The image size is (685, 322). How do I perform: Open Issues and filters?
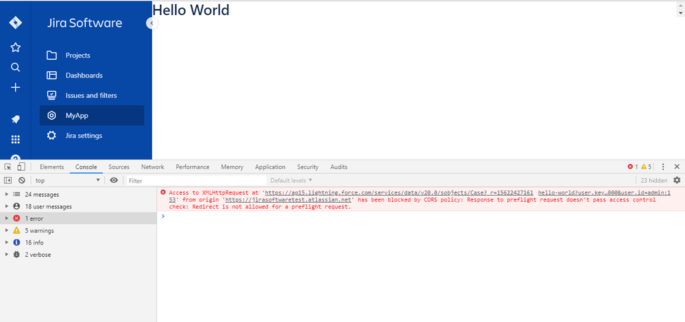click(92, 95)
